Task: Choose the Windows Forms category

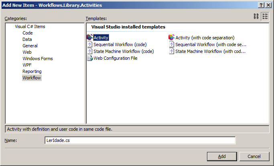Action: (37, 59)
